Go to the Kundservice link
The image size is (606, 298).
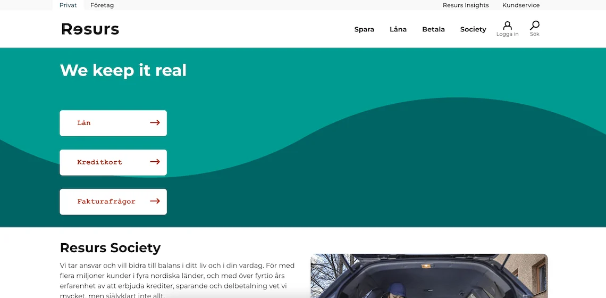(x=521, y=5)
